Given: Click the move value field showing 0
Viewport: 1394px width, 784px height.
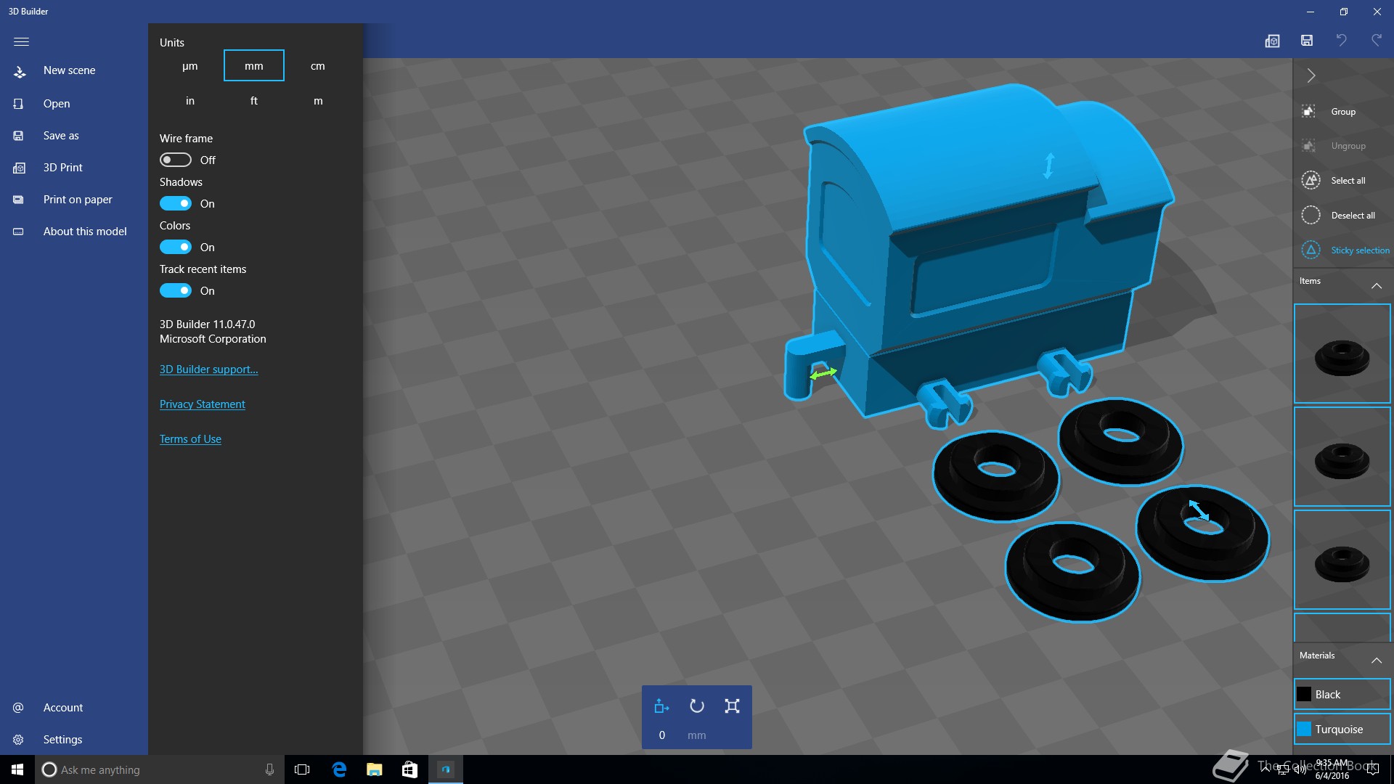Looking at the screenshot, I should (662, 735).
